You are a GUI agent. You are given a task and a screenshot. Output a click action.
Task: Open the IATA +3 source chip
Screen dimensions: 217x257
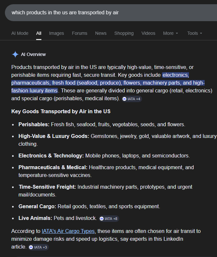[x=38, y=247]
